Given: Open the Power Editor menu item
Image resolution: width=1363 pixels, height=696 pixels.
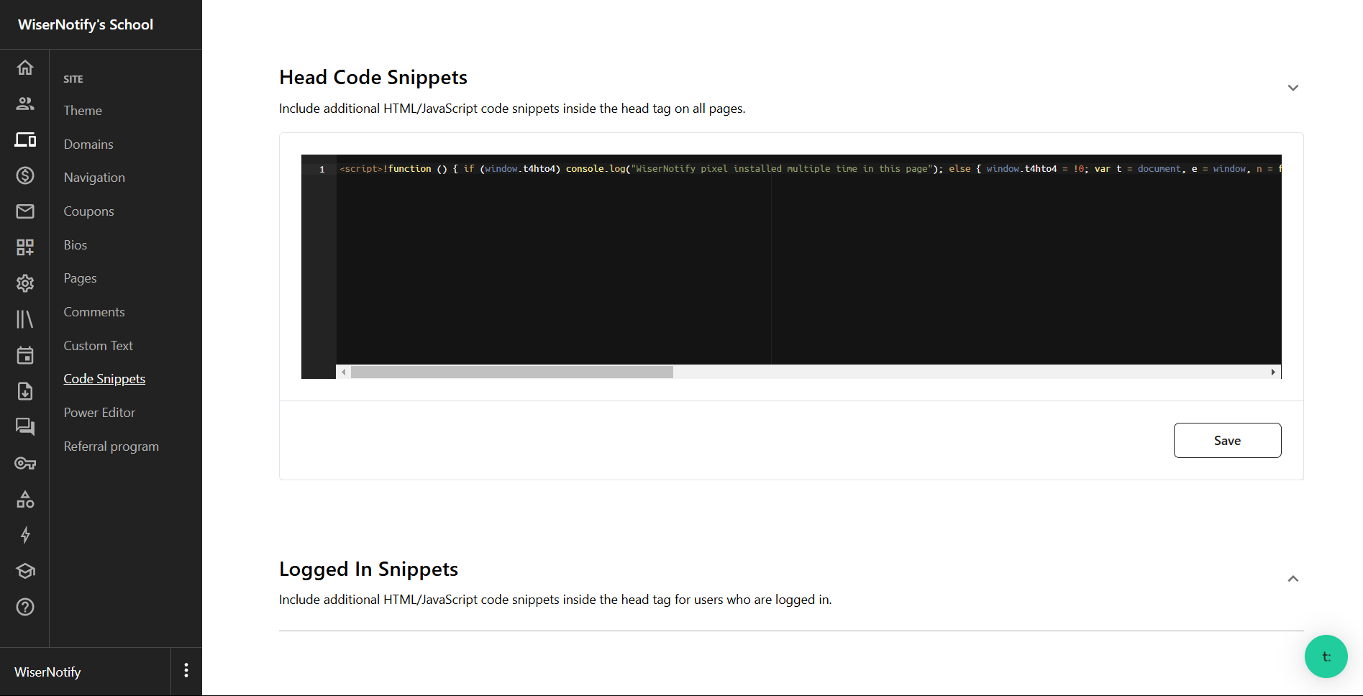Looking at the screenshot, I should click(99, 413).
